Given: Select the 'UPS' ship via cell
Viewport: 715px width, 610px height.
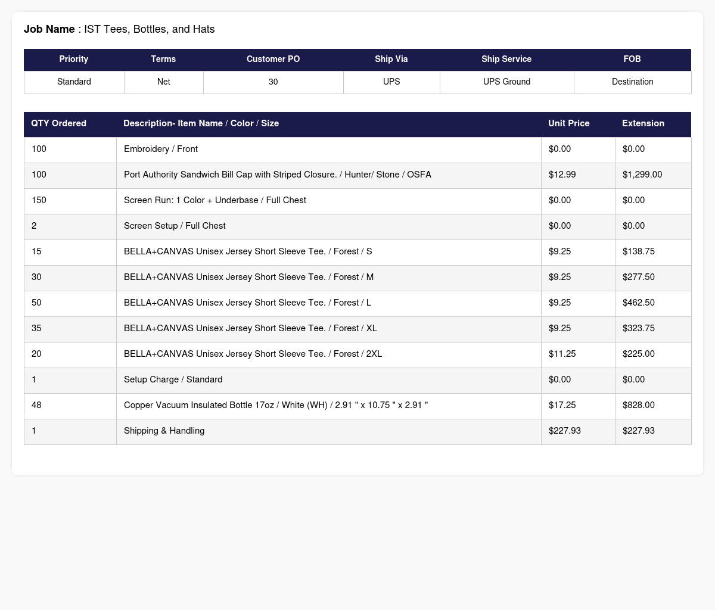Looking at the screenshot, I should [x=391, y=82].
